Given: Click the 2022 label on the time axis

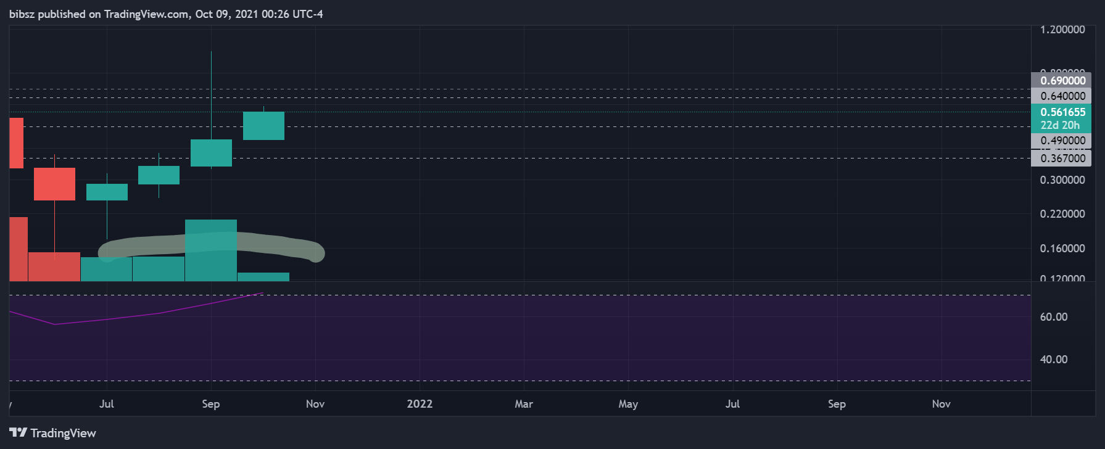Looking at the screenshot, I should point(420,404).
